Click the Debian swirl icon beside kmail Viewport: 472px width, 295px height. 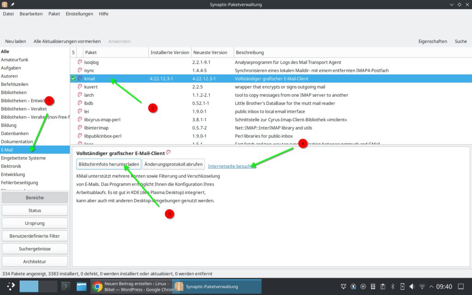click(80, 78)
